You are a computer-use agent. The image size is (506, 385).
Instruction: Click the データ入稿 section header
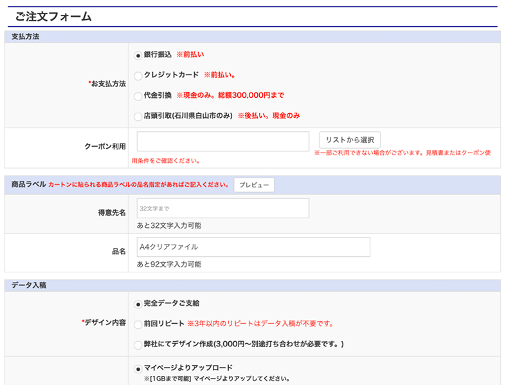tap(28, 285)
